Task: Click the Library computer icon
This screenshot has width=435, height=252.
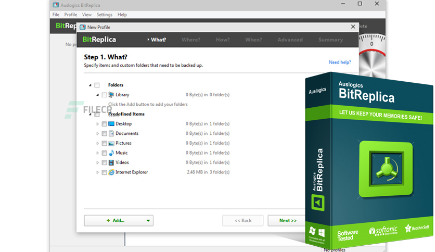Action: (111, 95)
